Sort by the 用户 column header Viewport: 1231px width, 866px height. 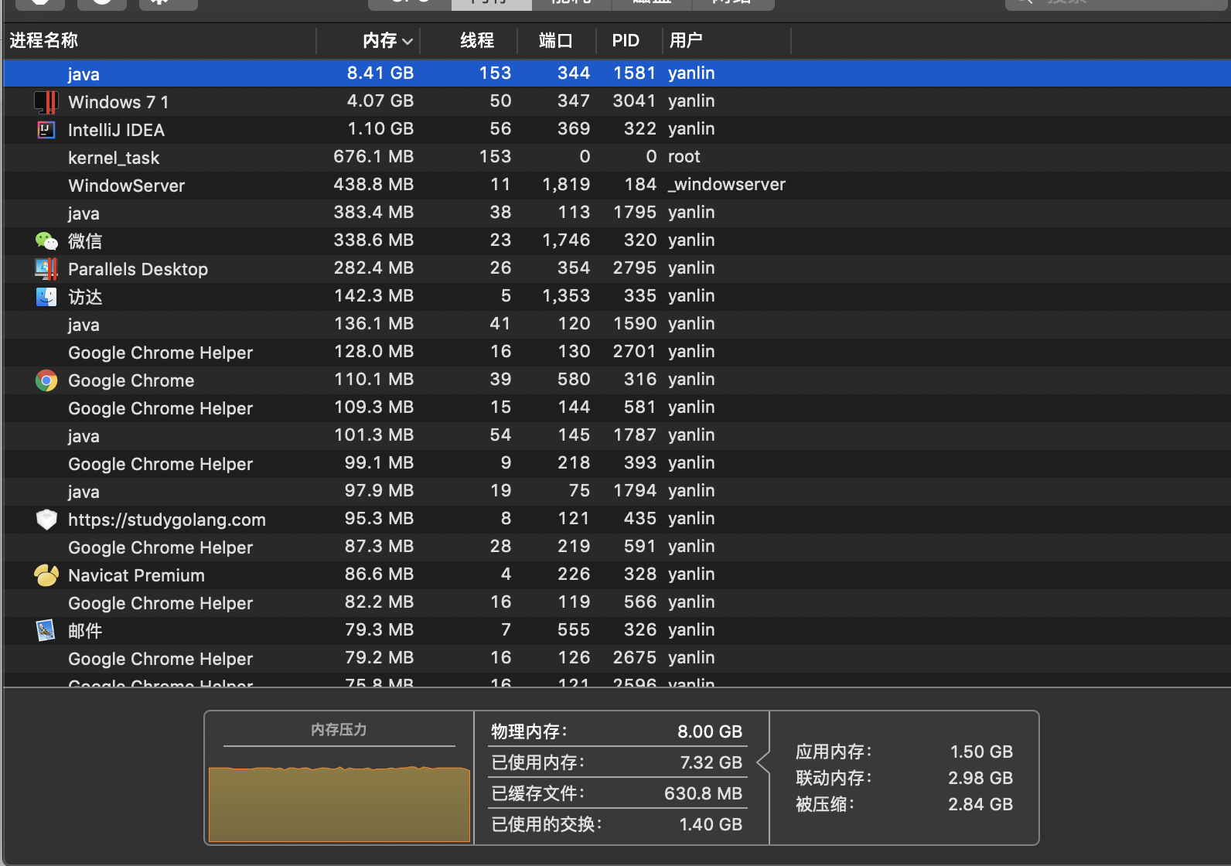click(686, 40)
